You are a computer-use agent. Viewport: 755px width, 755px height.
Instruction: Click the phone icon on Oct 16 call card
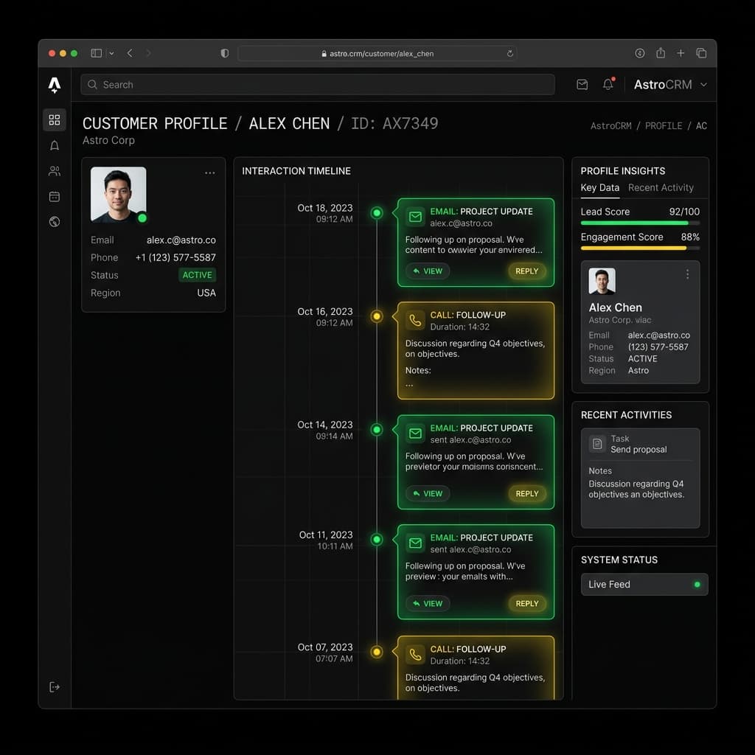tap(415, 320)
